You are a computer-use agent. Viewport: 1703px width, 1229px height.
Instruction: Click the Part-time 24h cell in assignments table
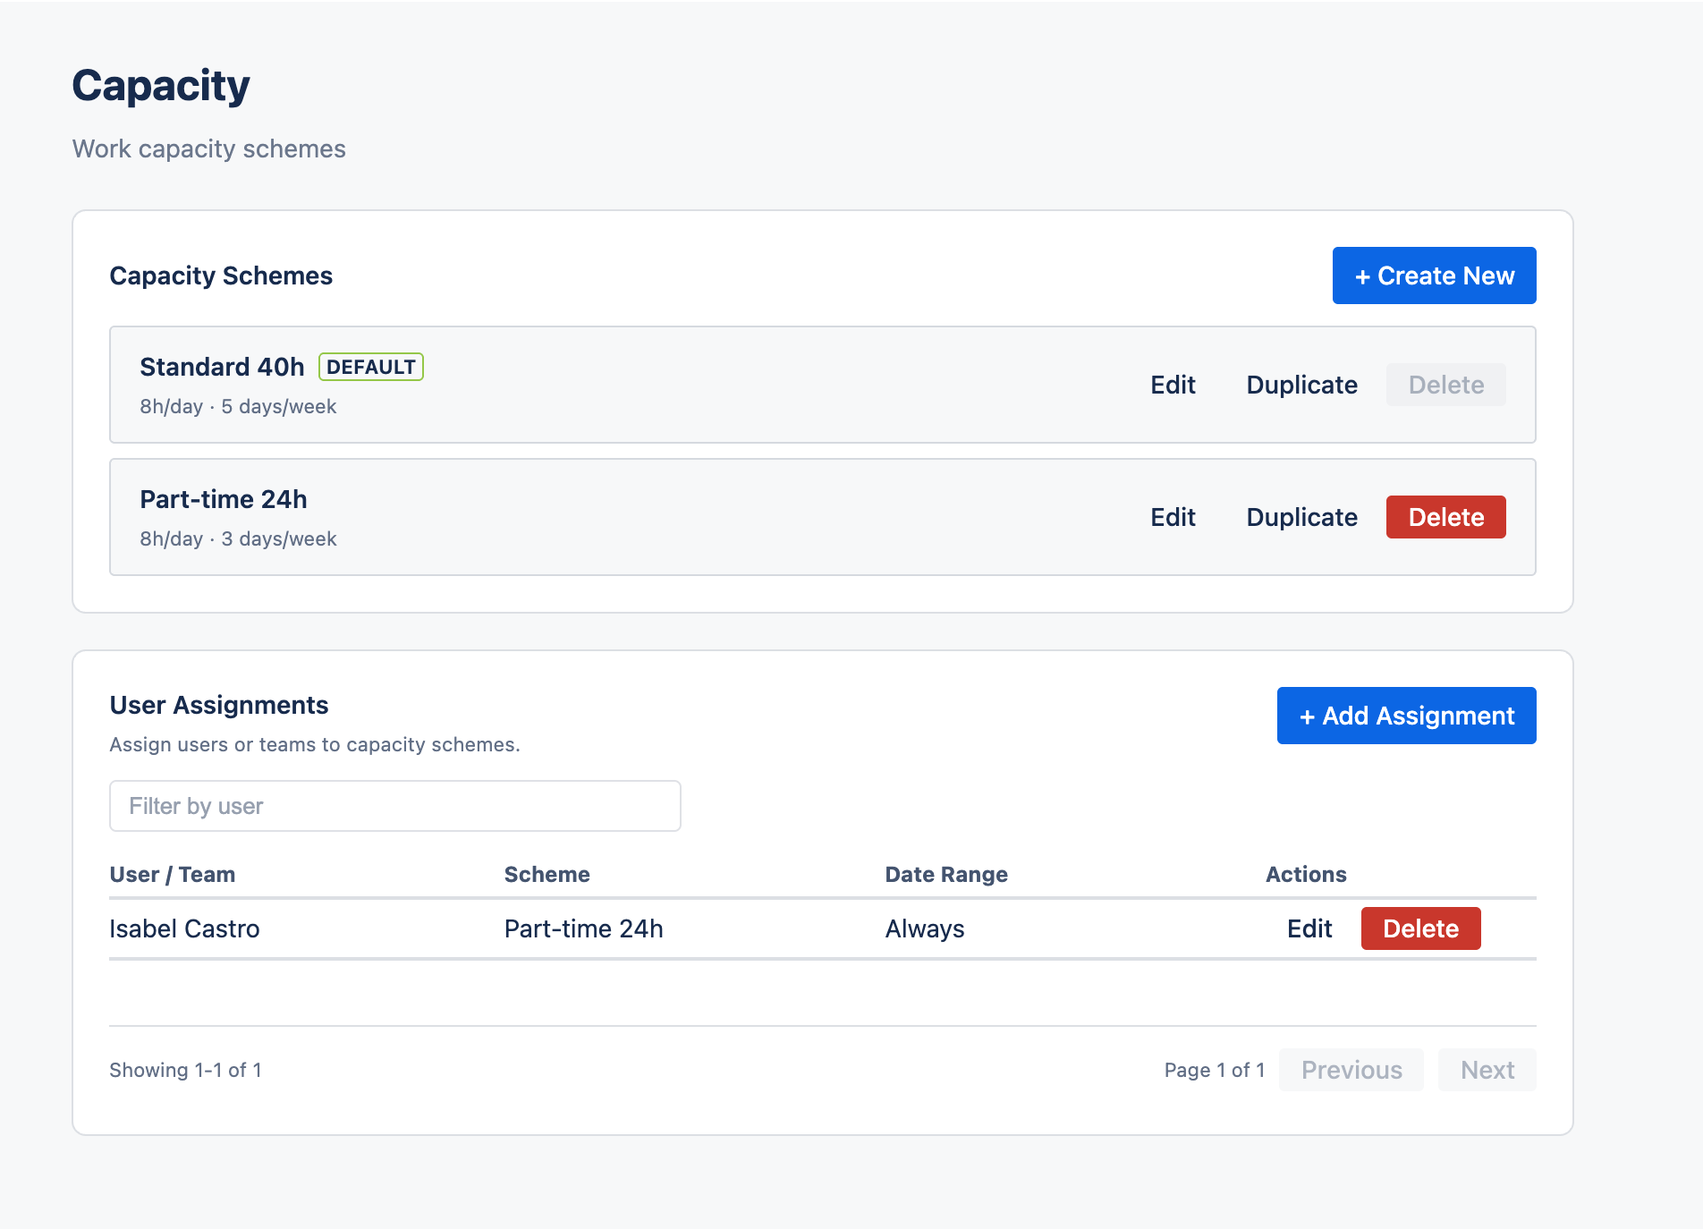tap(584, 928)
